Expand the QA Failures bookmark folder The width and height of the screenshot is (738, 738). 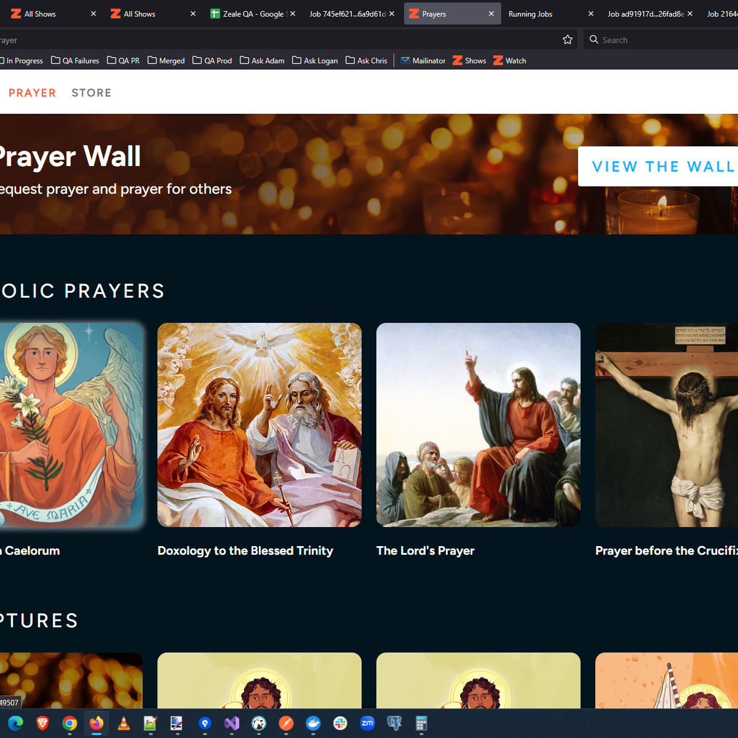click(75, 61)
